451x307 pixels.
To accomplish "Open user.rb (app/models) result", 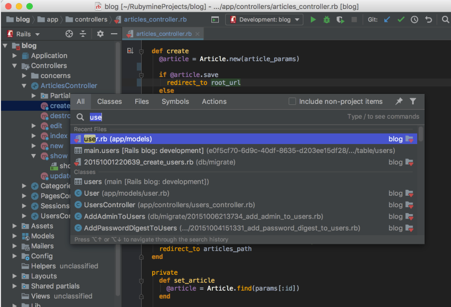I will point(244,139).
